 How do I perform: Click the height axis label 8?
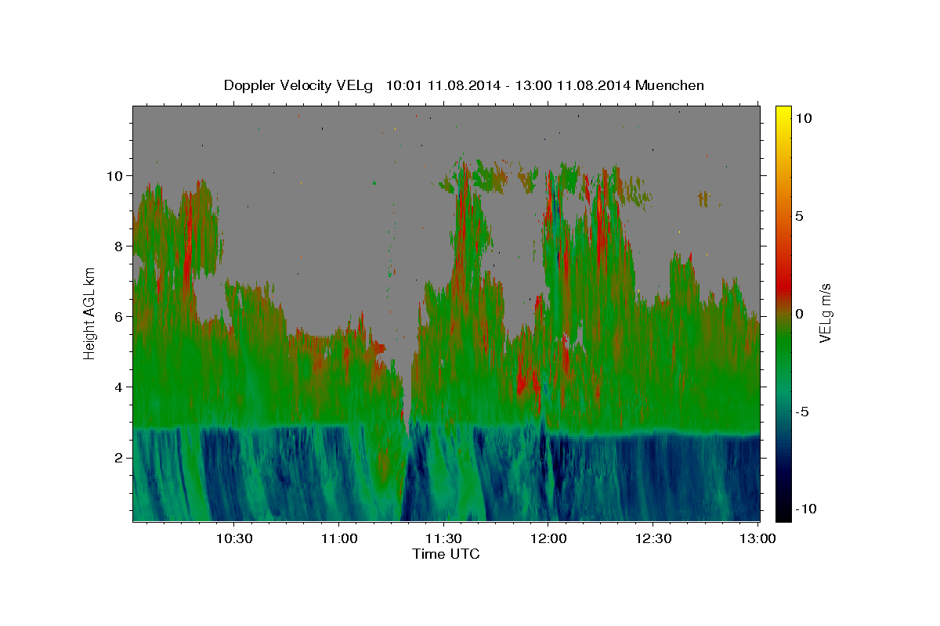point(120,246)
